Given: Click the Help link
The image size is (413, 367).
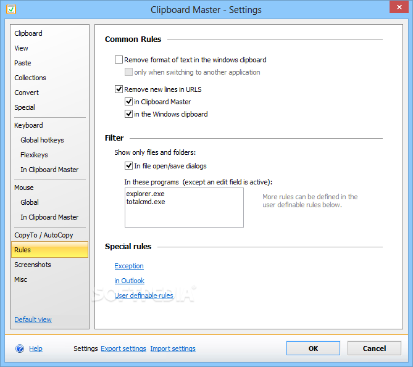Looking at the screenshot, I should coord(36,348).
